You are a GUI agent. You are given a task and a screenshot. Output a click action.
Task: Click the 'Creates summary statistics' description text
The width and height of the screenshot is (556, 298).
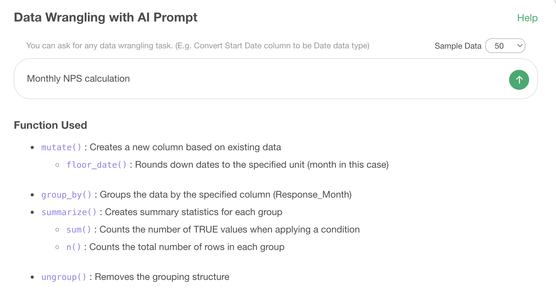(x=193, y=212)
